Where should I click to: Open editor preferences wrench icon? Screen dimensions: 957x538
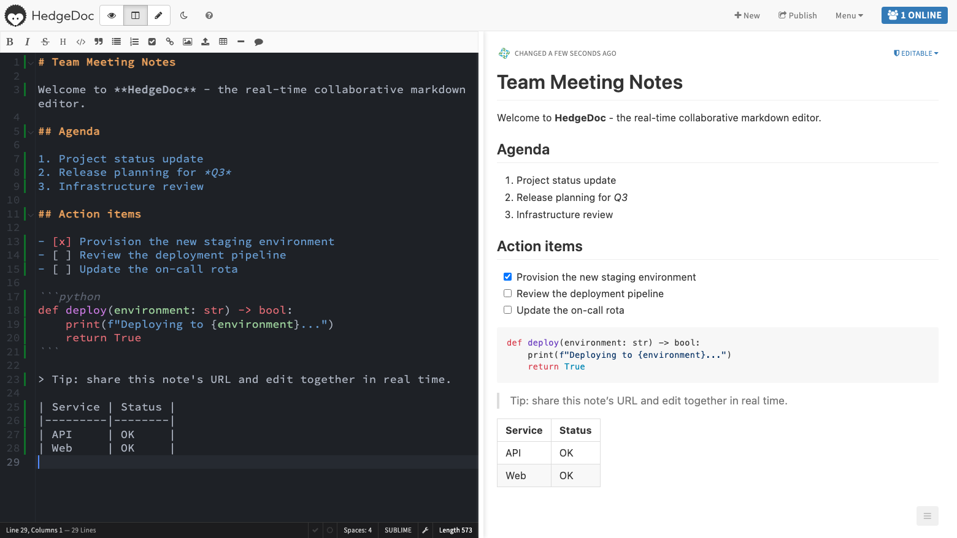pyautogui.click(x=425, y=530)
